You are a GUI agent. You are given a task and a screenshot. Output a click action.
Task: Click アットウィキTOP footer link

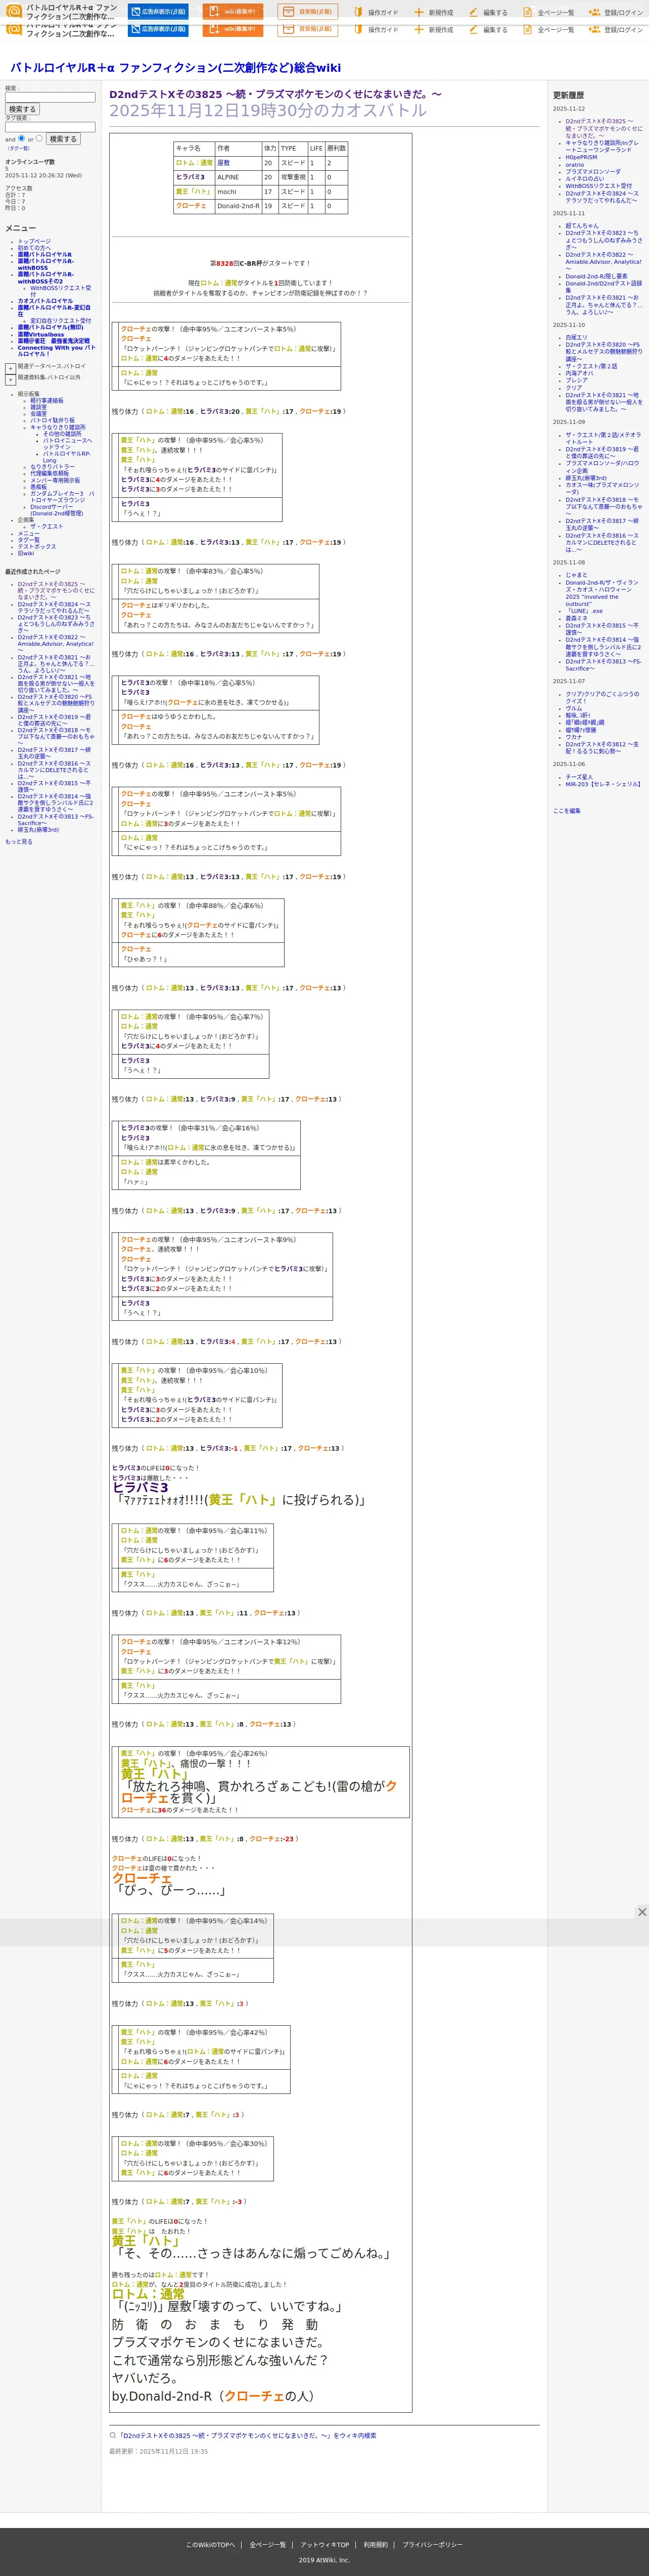pos(325,2545)
